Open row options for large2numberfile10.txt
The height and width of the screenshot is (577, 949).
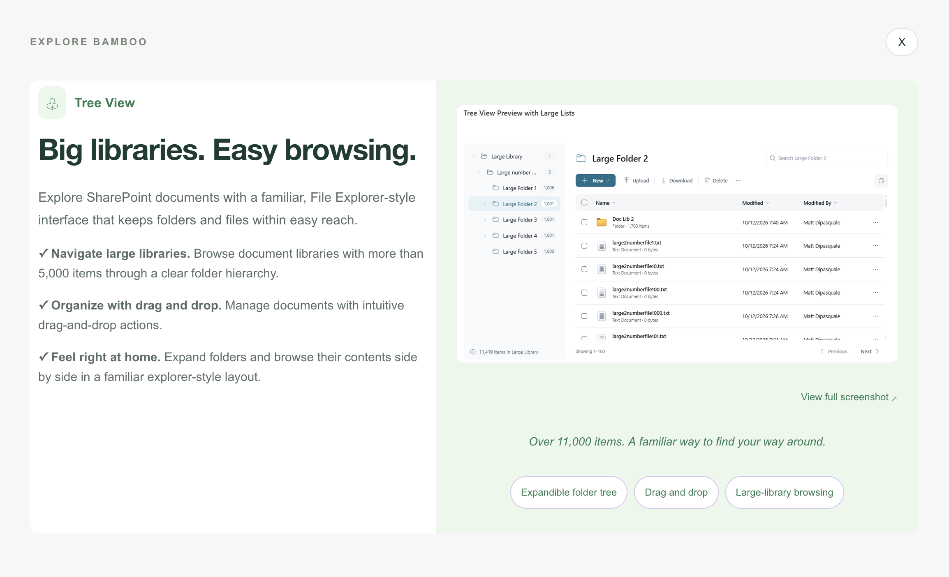pos(875,269)
